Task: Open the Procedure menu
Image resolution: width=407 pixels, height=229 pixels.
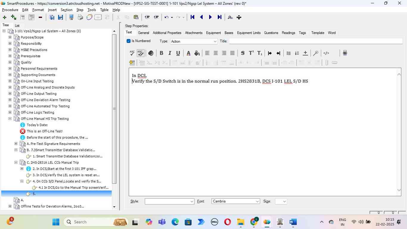Action: [10, 10]
